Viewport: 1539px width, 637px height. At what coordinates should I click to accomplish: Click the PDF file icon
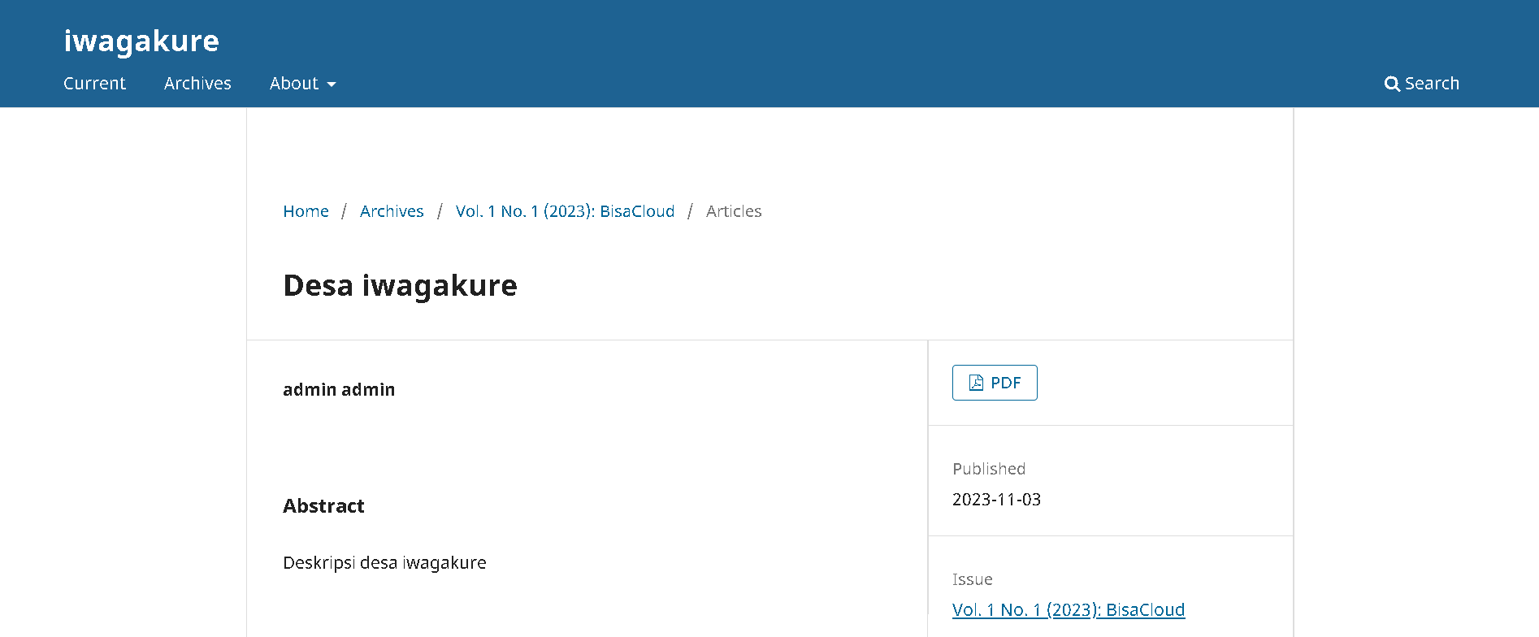pyautogui.click(x=976, y=383)
